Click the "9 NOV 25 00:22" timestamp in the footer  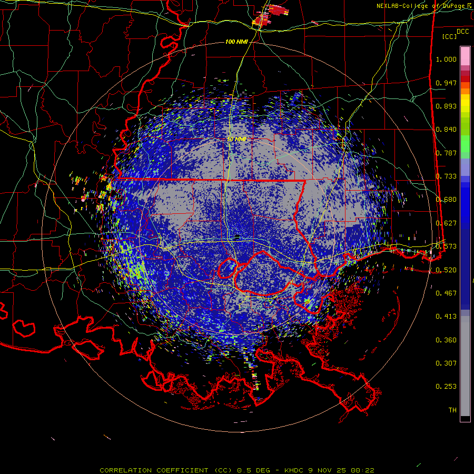[341, 470]
